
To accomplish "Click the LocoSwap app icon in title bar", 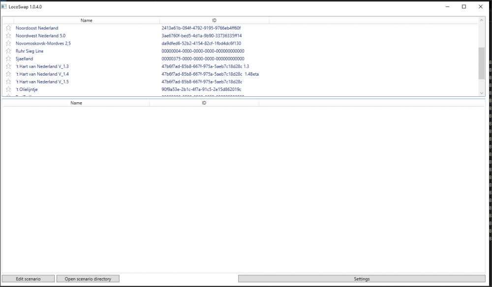I will [x=4, y=6].
